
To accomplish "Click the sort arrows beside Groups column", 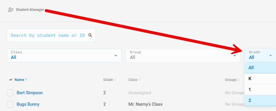I will pos(239,80).
